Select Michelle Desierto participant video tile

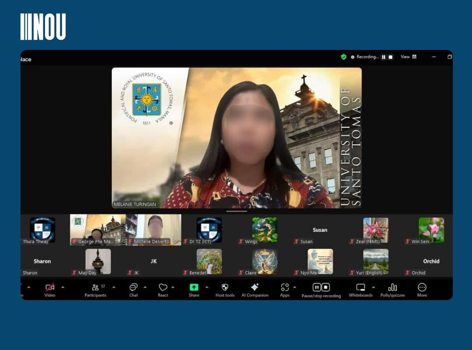153,230
